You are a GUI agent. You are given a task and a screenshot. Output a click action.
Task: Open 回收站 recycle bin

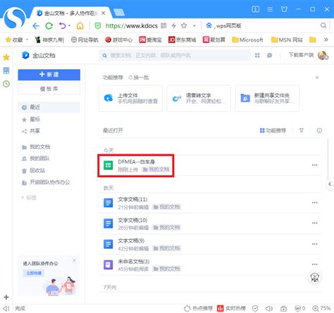33,171
